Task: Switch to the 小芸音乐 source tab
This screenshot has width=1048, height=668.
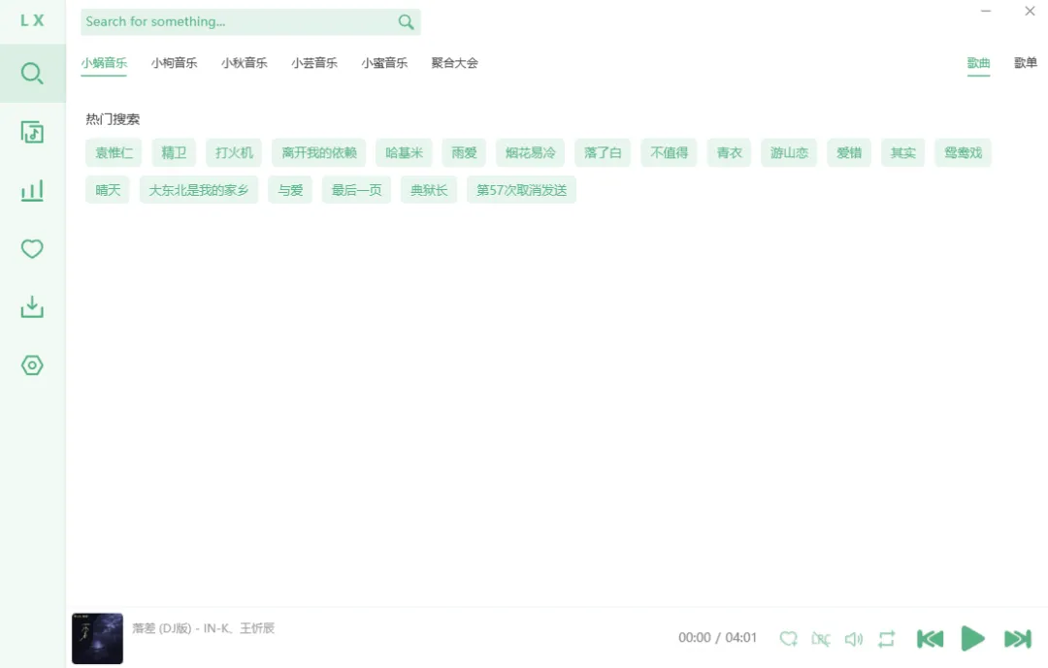Action: [x=314, y=63]
